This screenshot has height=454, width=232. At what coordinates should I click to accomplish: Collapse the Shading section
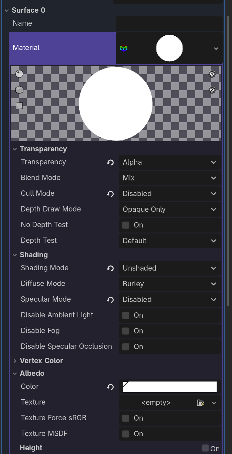pyautogui.click(x=15, y=255)
